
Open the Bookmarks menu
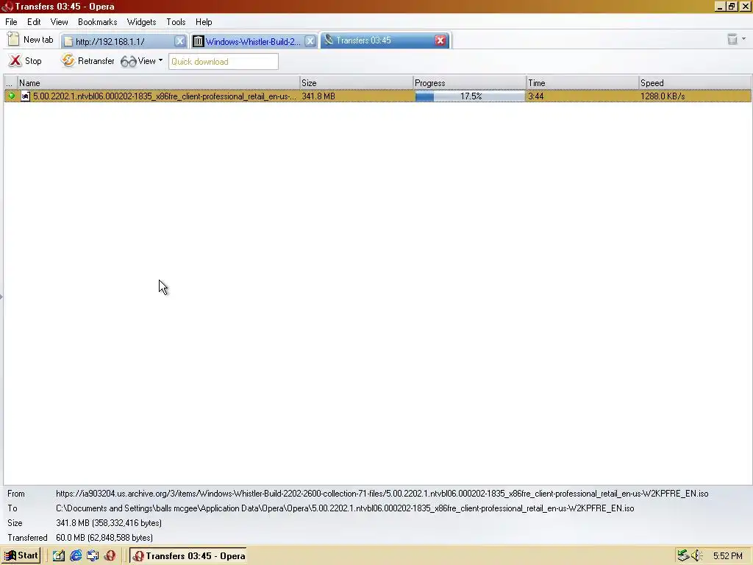pos(98,22)
